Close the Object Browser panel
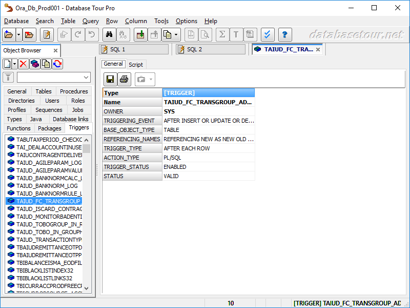The height and width of the screenshot is (308, 410). (x=54, y=50)
